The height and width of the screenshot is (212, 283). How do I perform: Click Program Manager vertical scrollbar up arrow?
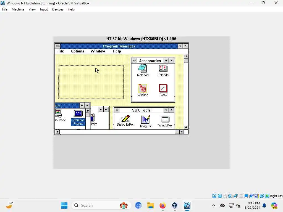point(186,56)
